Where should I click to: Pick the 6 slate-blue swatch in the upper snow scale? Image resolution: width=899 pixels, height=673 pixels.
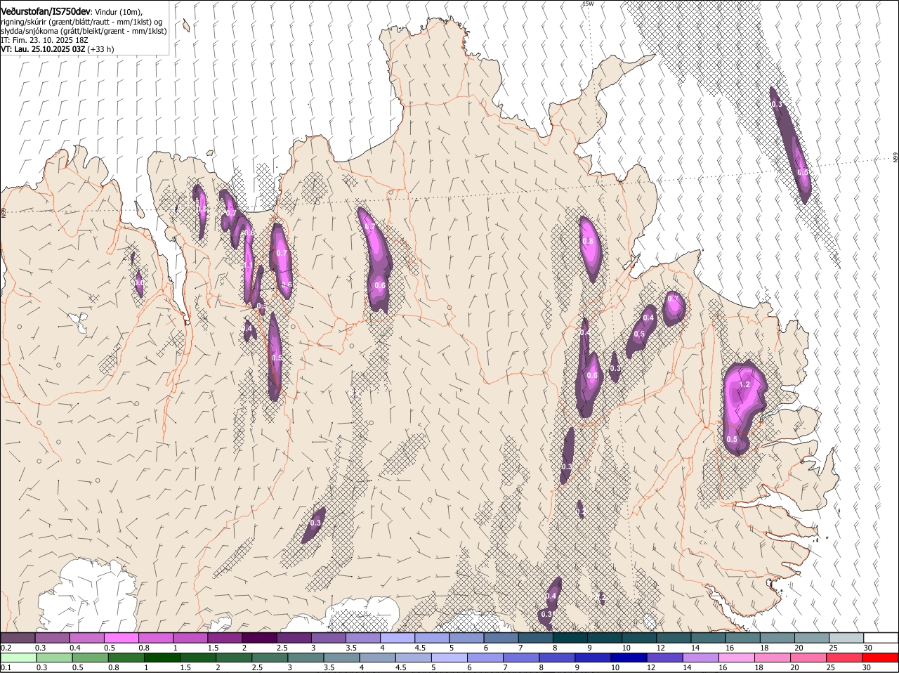pyautogui.click(x=501, y=638)
